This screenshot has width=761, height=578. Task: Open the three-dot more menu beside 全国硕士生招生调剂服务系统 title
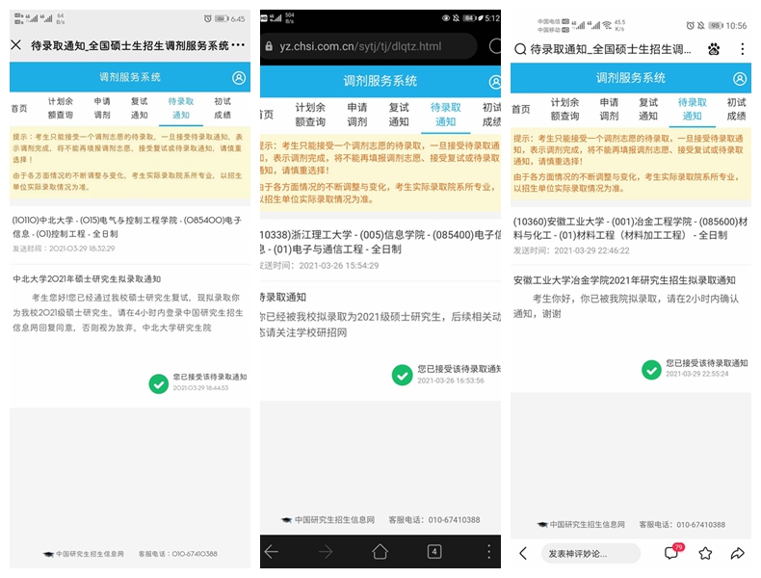239,45
